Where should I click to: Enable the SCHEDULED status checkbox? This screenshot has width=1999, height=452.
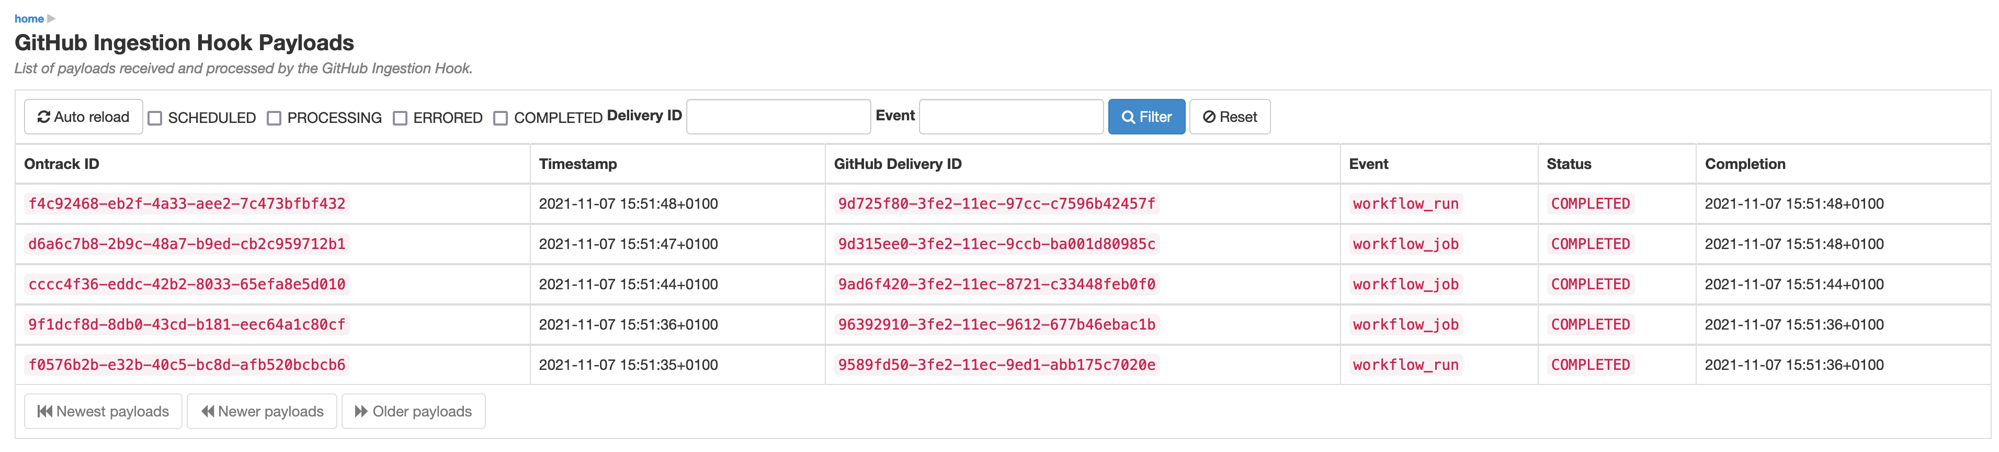coord(155,118)
